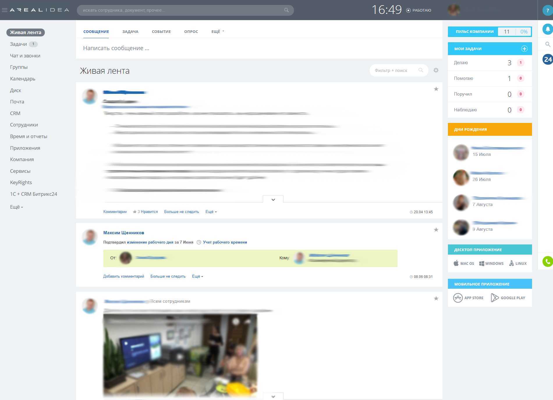The image size is (553, 400).
Task: Download the Mac OS desktop app
Action: click(464, 263)
